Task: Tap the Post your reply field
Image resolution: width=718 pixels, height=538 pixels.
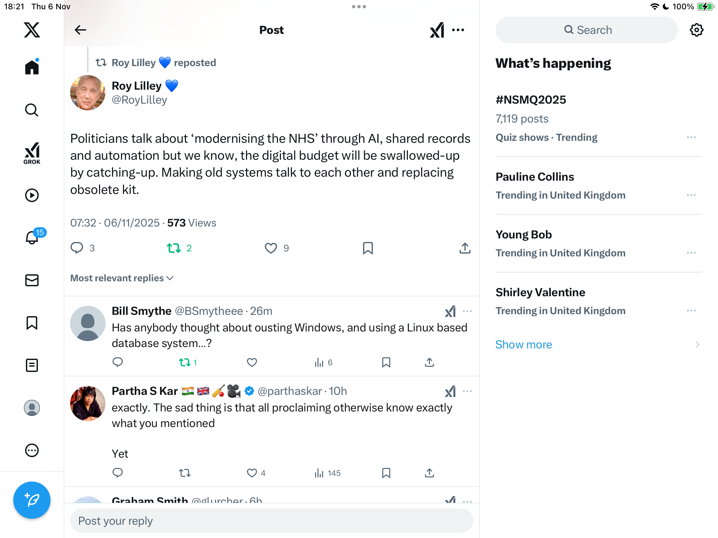Action: (x=272, y=521)
